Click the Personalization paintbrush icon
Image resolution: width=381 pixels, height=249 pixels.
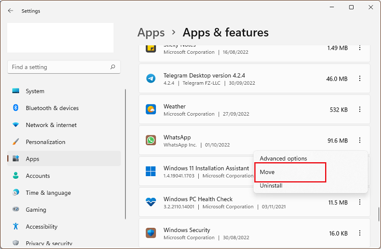tap(16, 142)
